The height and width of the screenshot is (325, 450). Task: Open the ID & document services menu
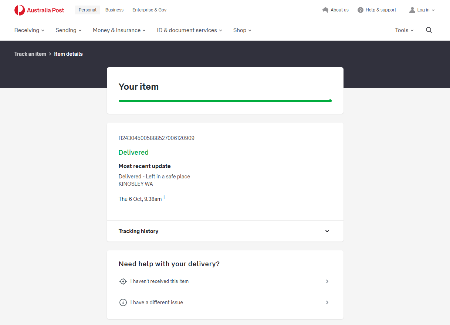[x=189, y=30]
